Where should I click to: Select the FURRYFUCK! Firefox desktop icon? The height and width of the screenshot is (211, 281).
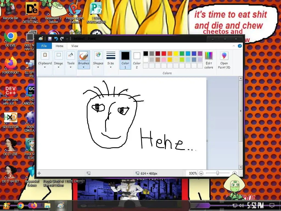pyautogui.click(x=10, y=65)
